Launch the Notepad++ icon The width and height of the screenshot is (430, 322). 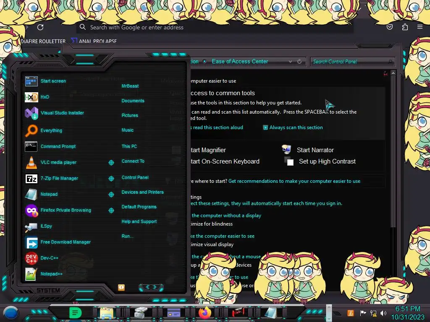coord(31,274)
